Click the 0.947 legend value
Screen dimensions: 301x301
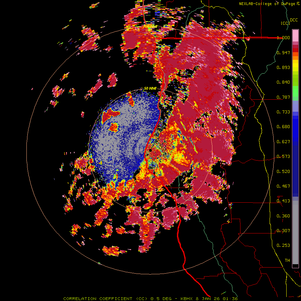point(283,53)
